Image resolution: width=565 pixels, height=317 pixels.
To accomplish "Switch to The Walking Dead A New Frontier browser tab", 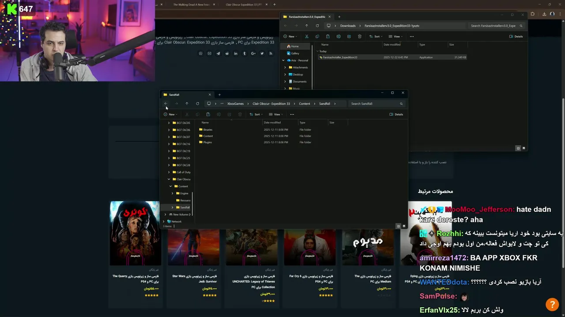I will pyautogui.click(x=191, y=4).
